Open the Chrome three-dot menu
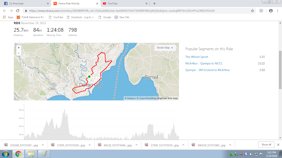The width and height of the screenshot is (282, 158). pos(278,11)
